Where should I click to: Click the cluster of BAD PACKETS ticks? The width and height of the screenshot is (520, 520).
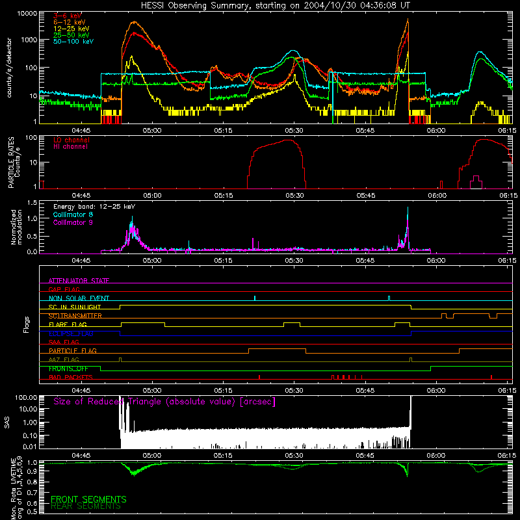click(x=346, y=377)
